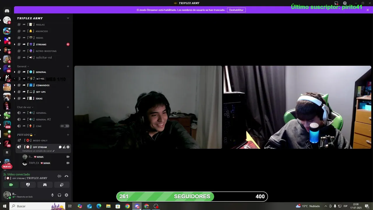Open the GENERAL text channel

(43, 72)
